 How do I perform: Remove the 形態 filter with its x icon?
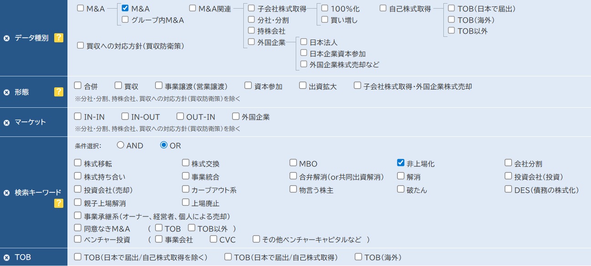6,92
